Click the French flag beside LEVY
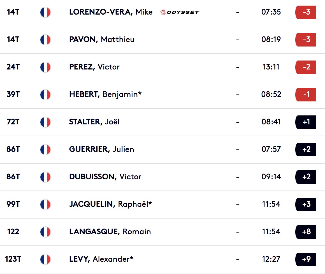 tap(45, 259)
